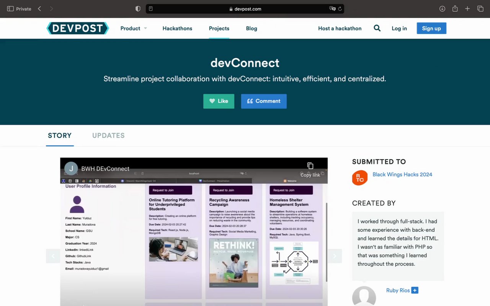Open the Blog nav item
490x306 pixels.
click(252, 28)
